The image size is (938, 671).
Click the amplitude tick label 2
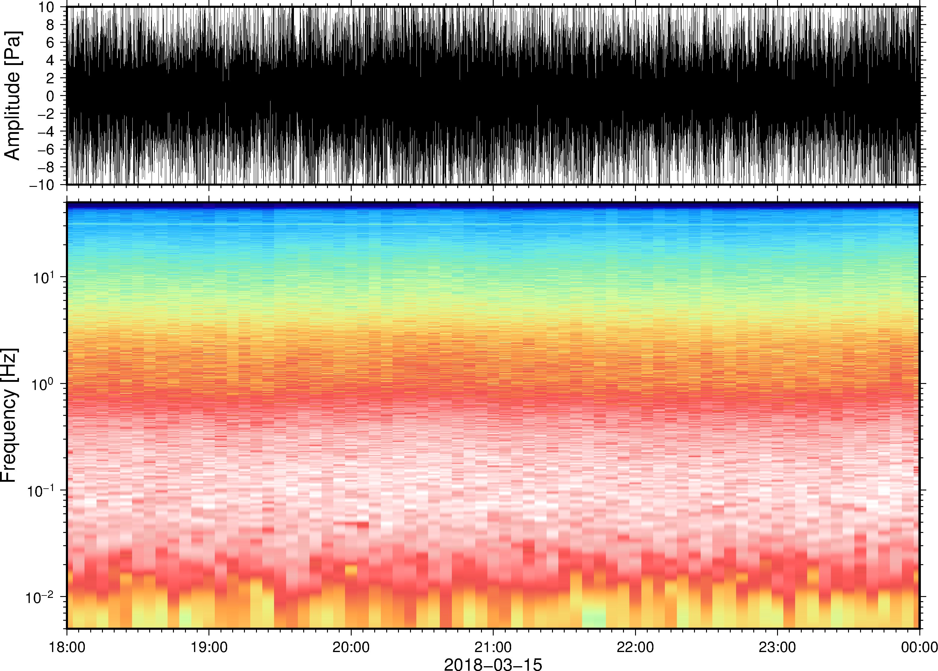tap(51, 78)
